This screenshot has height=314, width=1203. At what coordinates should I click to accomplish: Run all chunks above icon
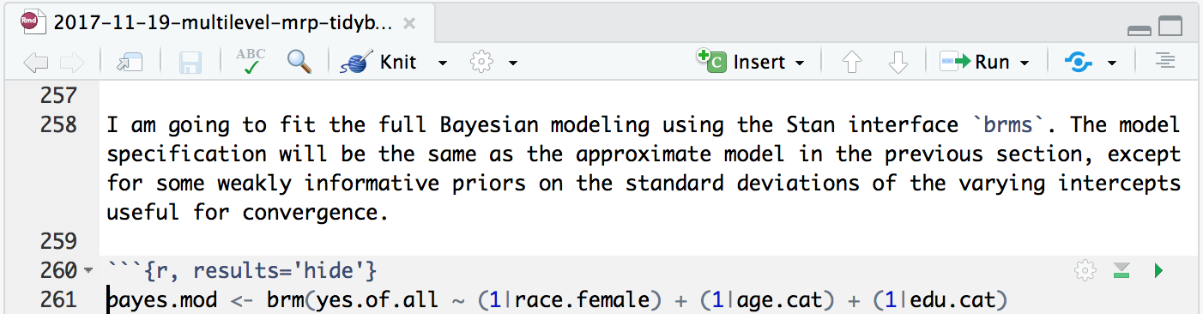click(1121, 271)
